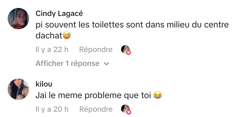The height and width of the screenshot is (117, 235).
Task: Click the kilou username
Action: click(44, 84)
